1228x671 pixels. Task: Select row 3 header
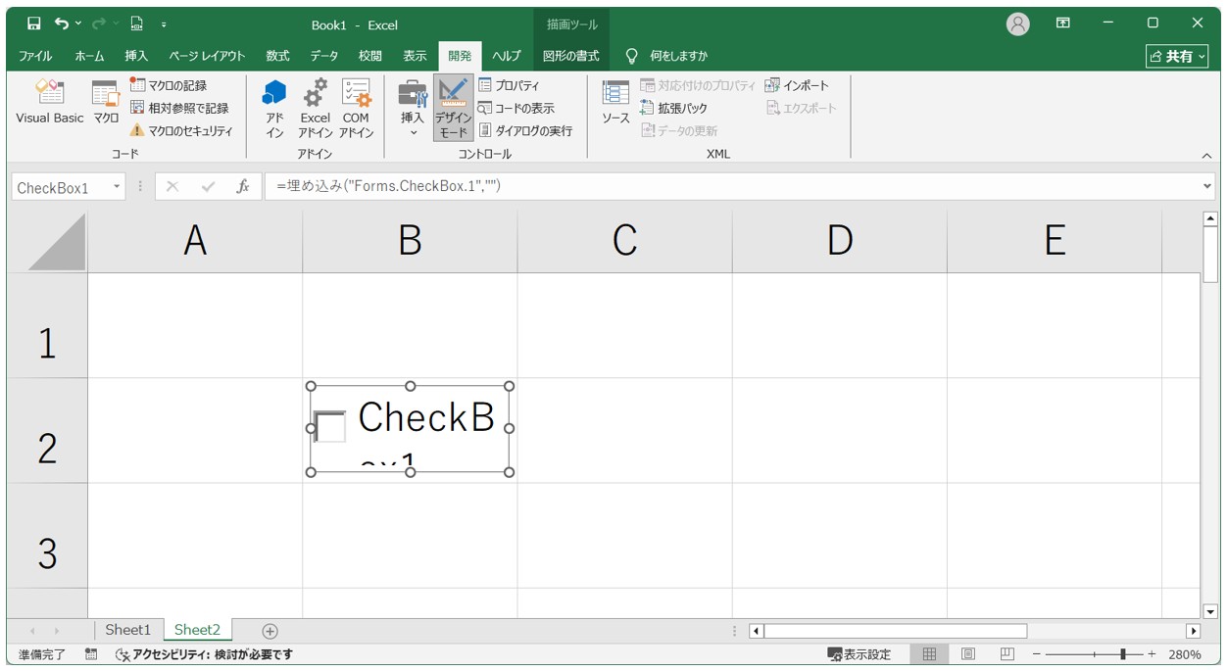(47, 535)
